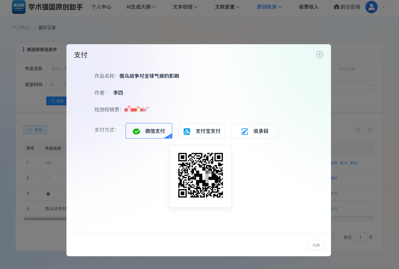Image resolution: width=399 pixels, height=269 pixels.
Task: Click the user avatar icon
Action: click(x=371, y=7)
